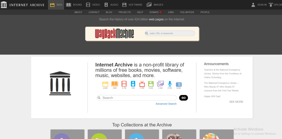Open the PROJECTS menu link
The width and height of the screenshot is (282, 139).
[x=124, y=12]
